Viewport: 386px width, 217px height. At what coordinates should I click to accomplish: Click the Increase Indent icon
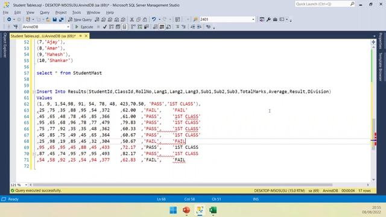pos(199,27)
